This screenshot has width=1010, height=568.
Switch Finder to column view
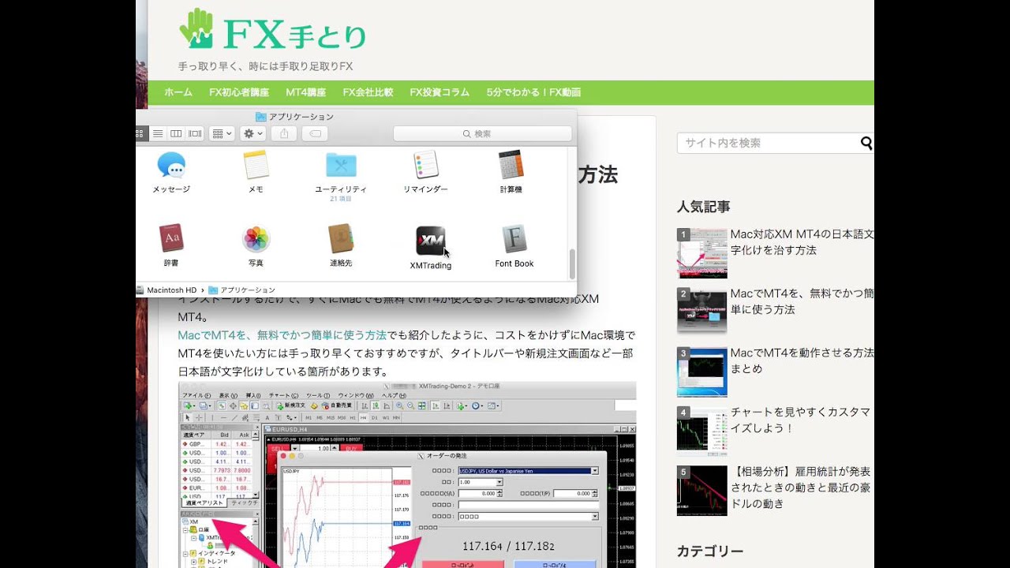click(x=176, y=134)
